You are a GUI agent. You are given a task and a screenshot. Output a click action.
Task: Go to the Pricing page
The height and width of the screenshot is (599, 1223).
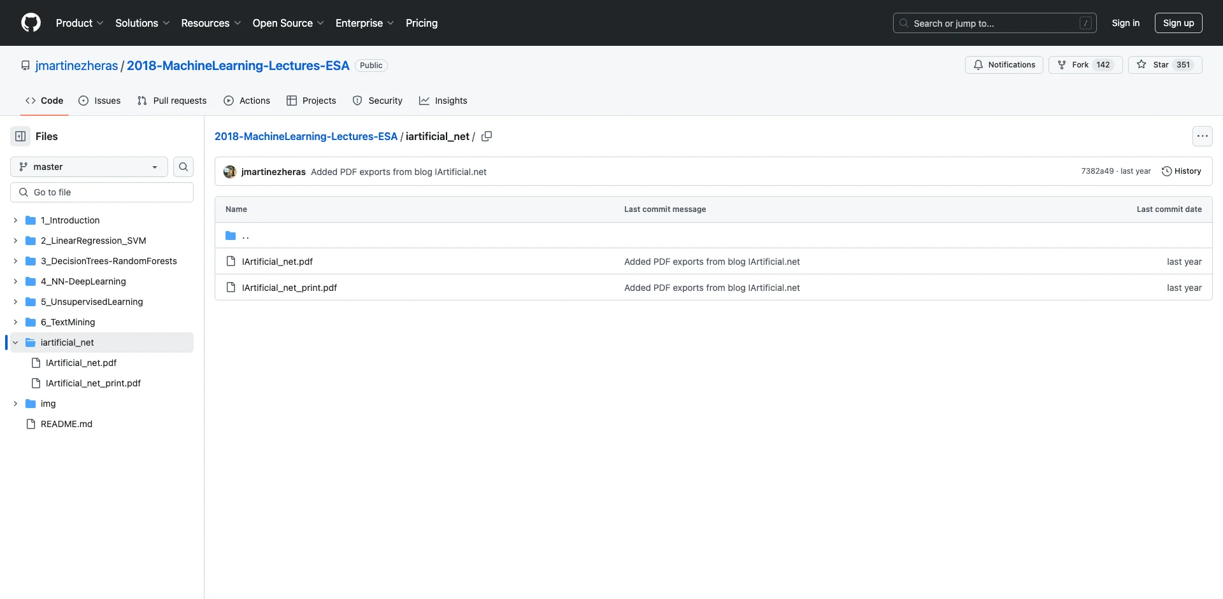point(422,23)
